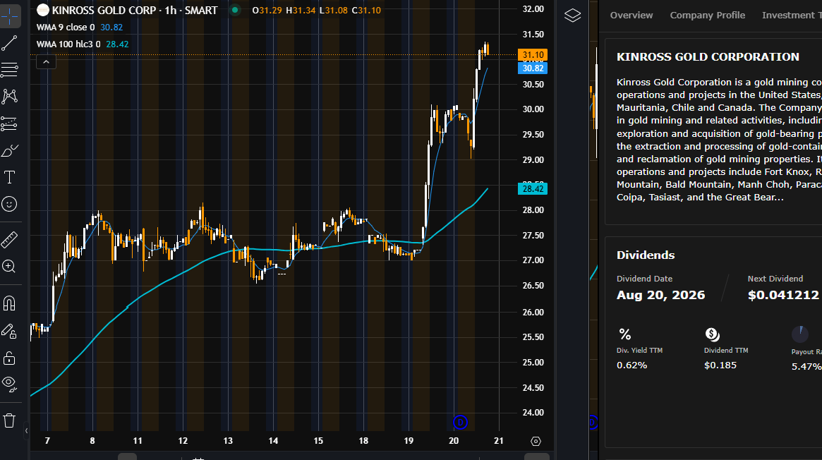Collapse the drawing toolbar side arrow
The height and width of the screenshot is (460, 822).
(x=26, y=430)
